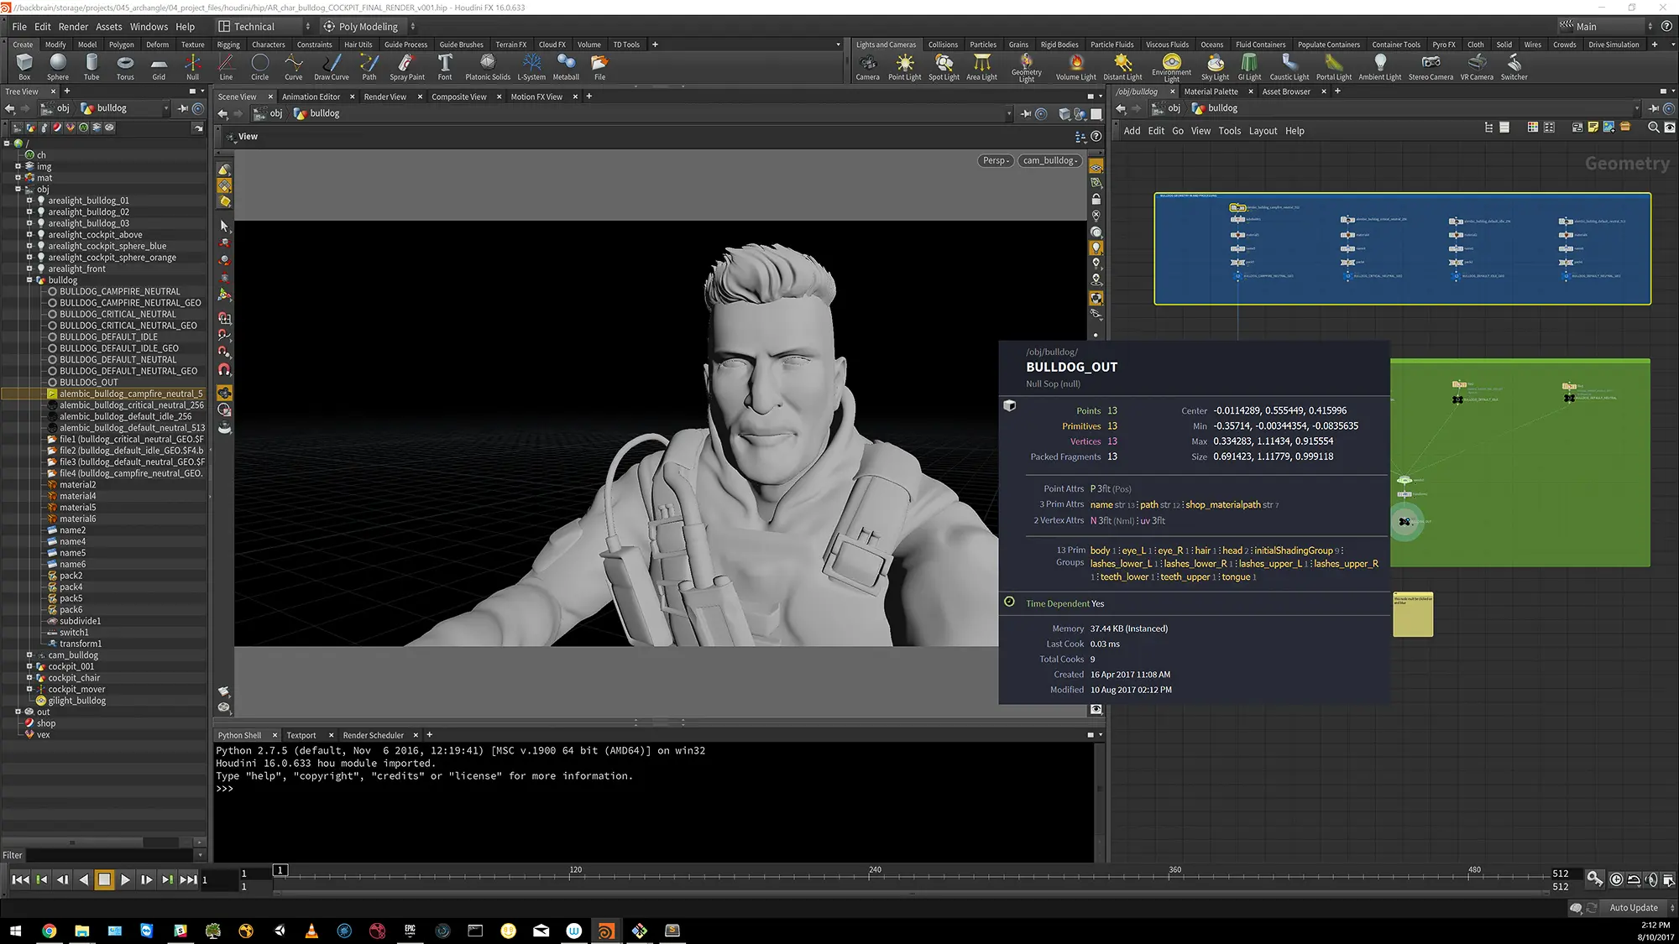Screen dimensions: 1679x944
Task: Add a Camera from lights shelf
Action: tap(868, 66)
